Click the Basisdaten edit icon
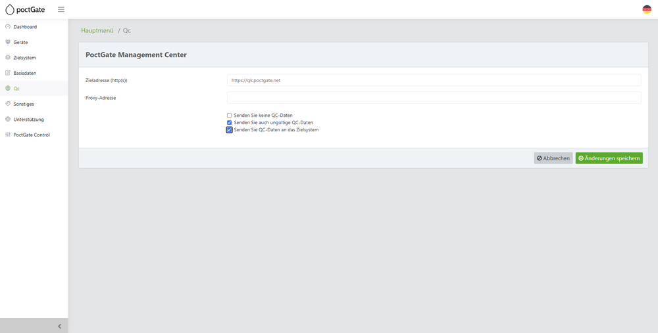The image size is (658, 333). click(x=7, y=73)
